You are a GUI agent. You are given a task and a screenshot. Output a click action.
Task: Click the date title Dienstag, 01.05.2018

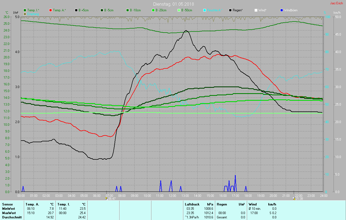tap(173, 4)
